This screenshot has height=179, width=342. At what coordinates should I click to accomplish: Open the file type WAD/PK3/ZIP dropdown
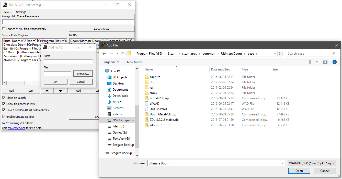pyautogui.click(x=312, y=163)
